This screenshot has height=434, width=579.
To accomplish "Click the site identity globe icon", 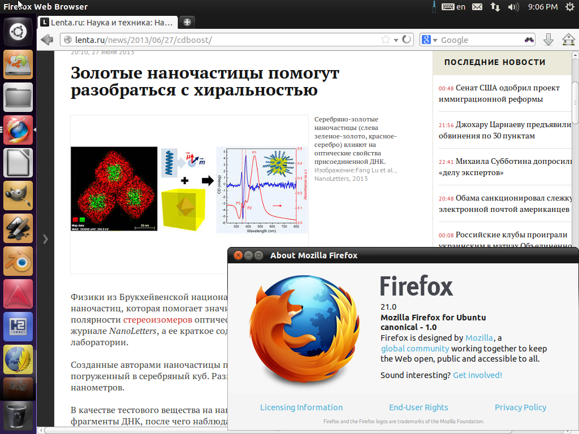I will [68, 40].
